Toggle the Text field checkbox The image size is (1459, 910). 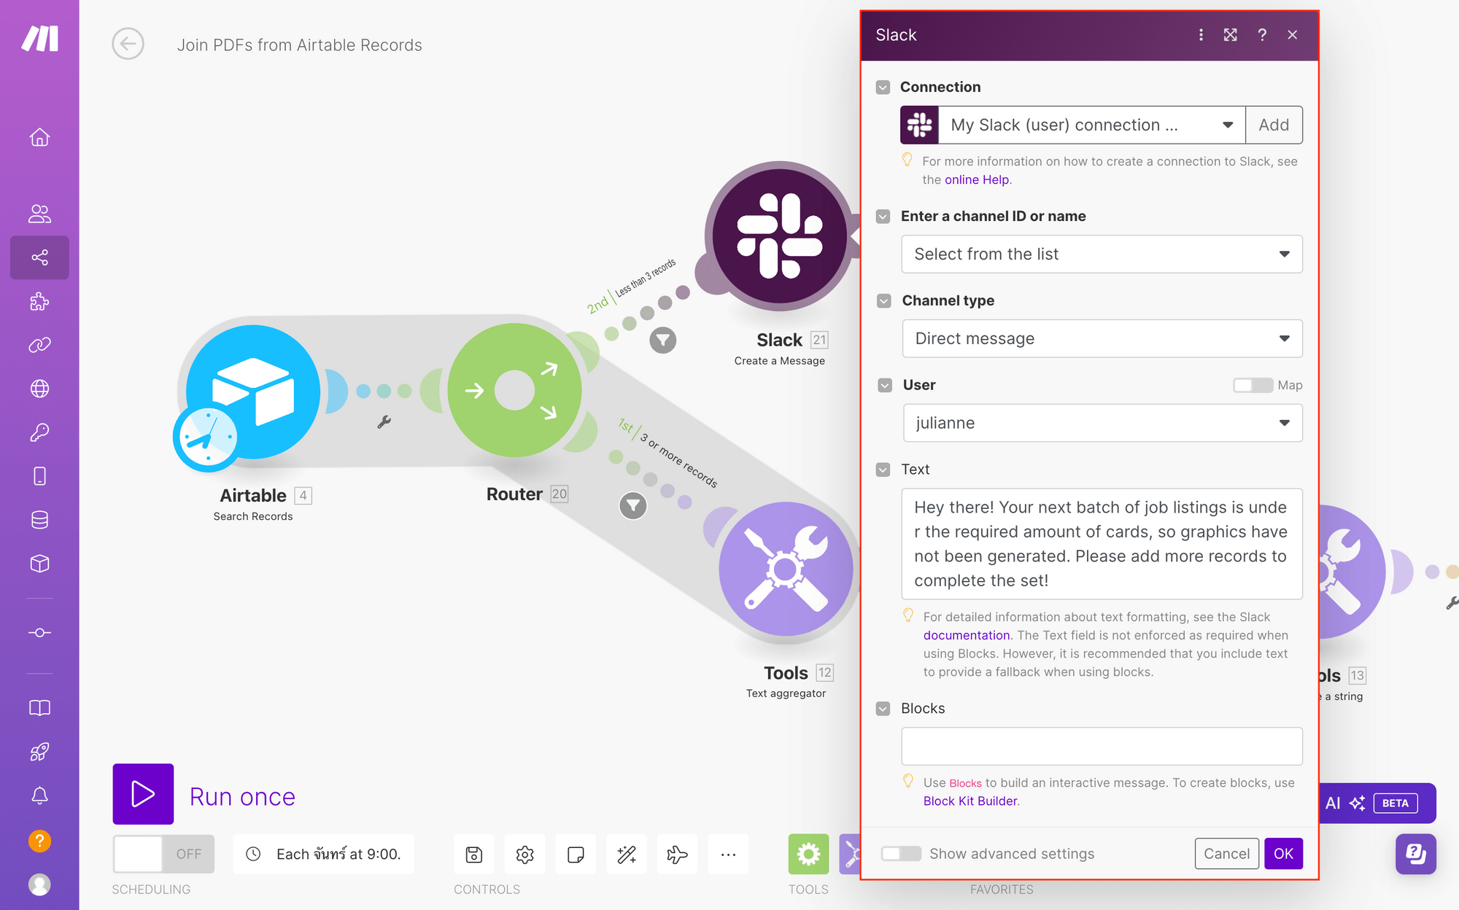883,470
